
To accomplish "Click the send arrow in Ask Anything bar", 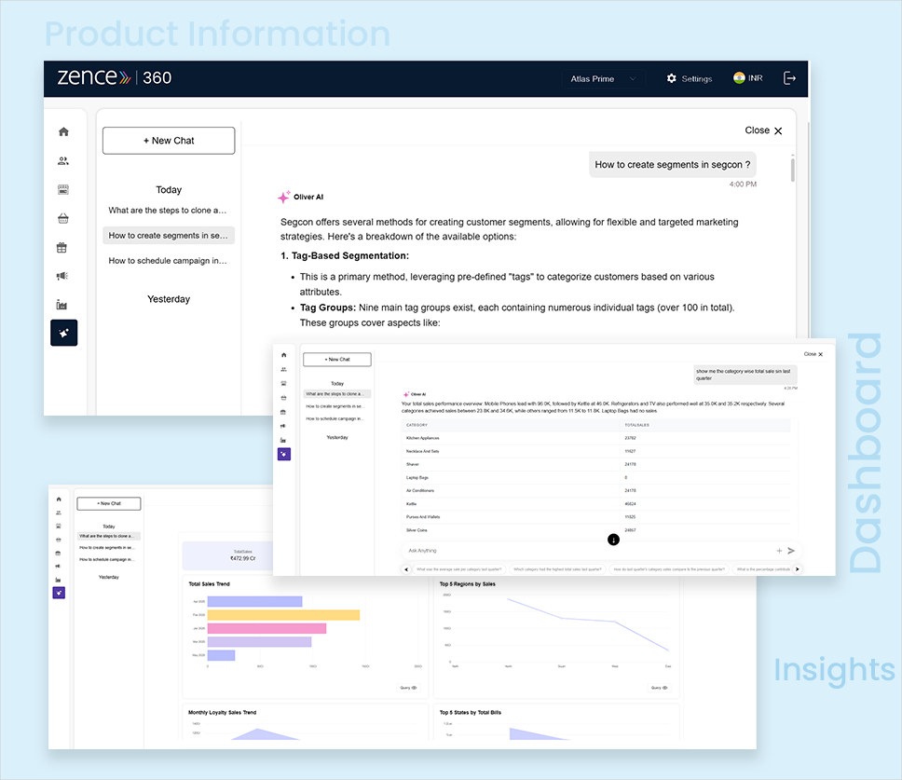I will pos(791,551).
